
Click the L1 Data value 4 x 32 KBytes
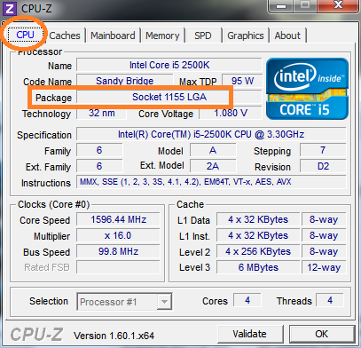258,219
